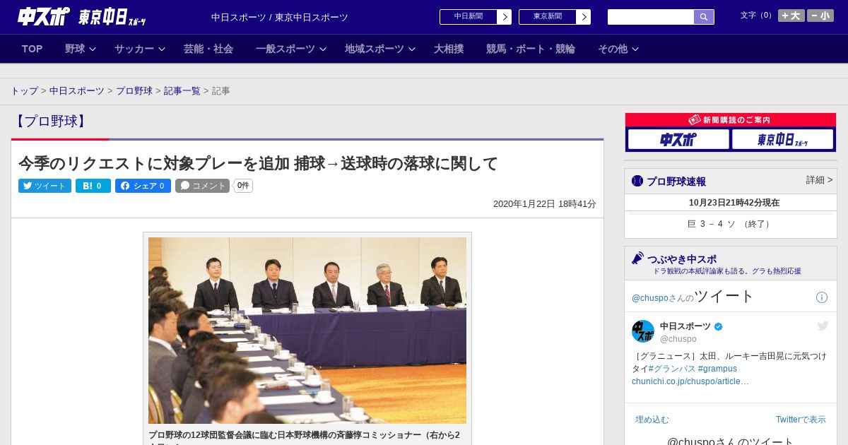Image resolution: width=848 pixels, height=445 pixels.
Task: Decrease text size with 小 button
Action: click(x=820, y=16)
